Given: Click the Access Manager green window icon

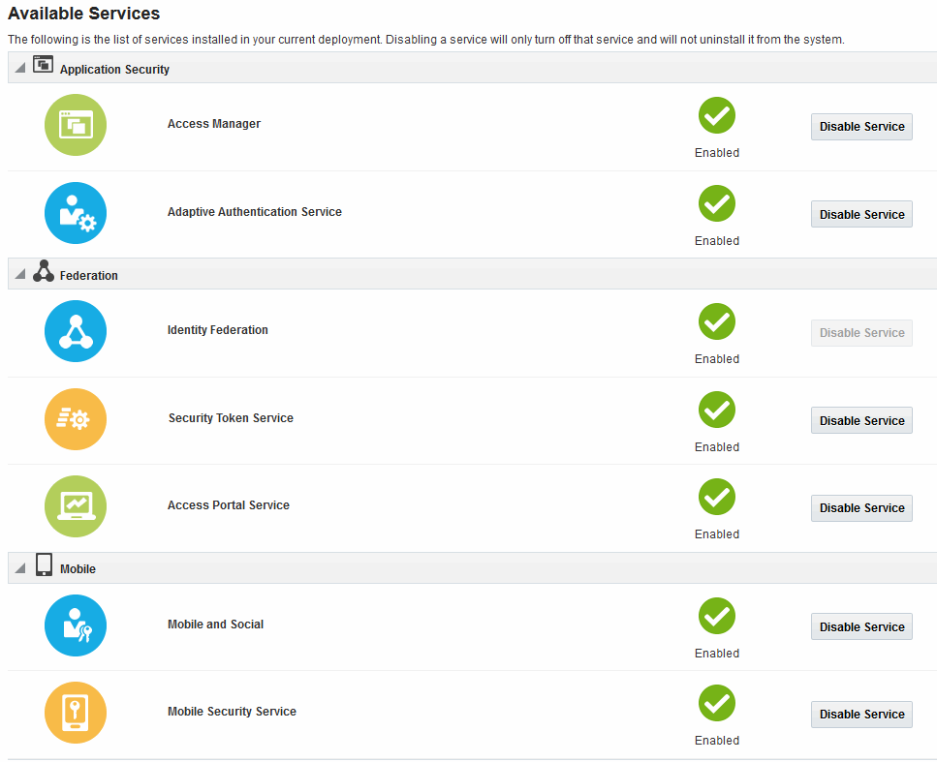Looking at the screenshot, I should click(x=76, y=125).
